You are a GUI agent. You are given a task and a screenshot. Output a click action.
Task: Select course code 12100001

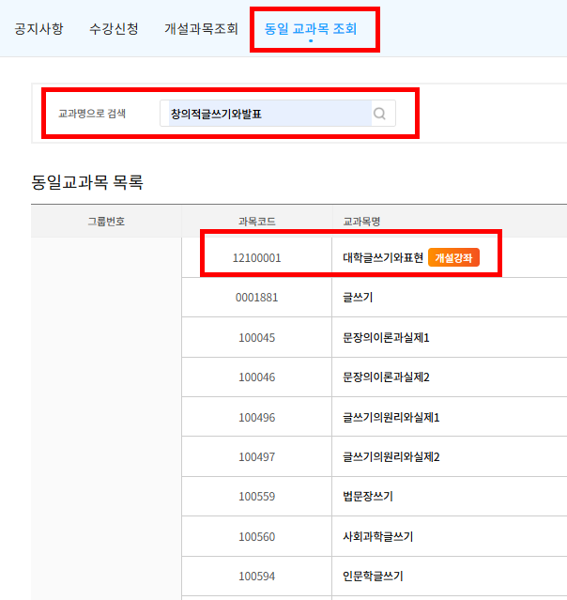256,257
